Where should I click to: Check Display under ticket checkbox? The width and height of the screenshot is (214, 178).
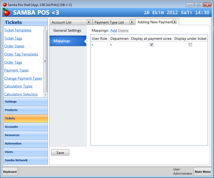coord(190,44)
